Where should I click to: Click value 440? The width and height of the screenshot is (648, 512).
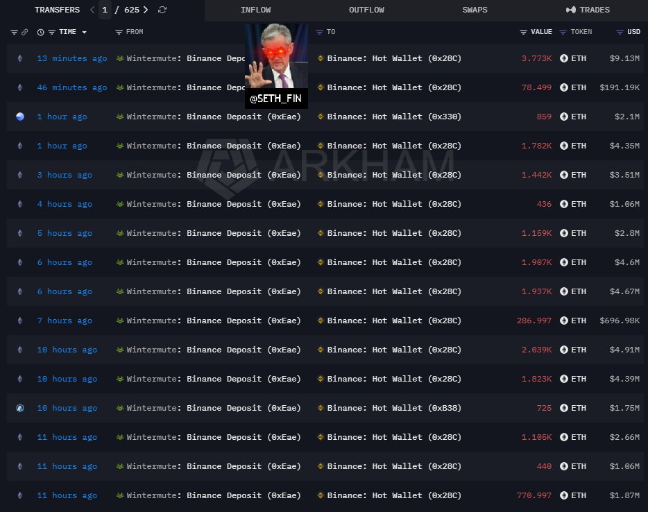544,466
